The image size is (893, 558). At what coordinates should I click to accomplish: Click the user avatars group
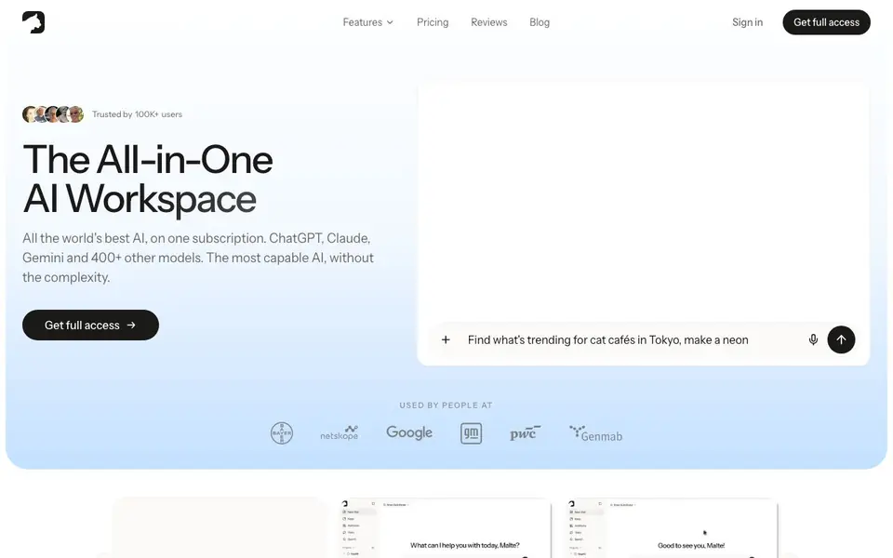click(53, 114)
